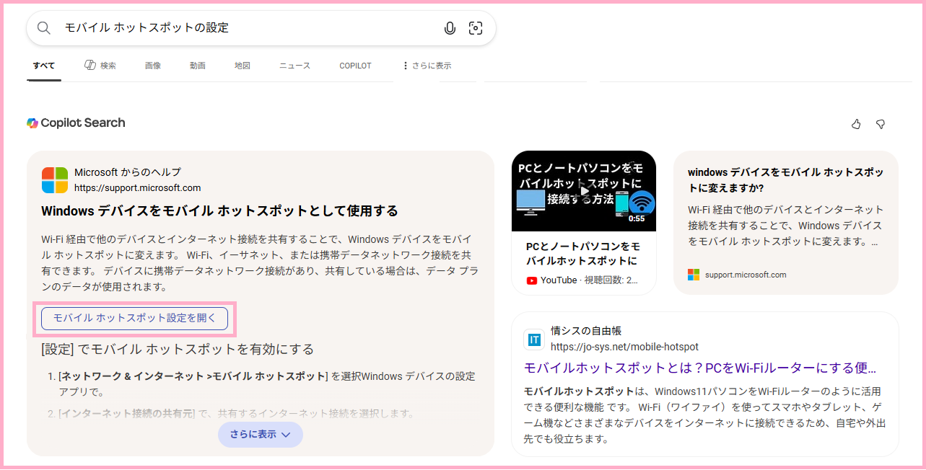Switch to the 画像 tab

pos(153,66)
